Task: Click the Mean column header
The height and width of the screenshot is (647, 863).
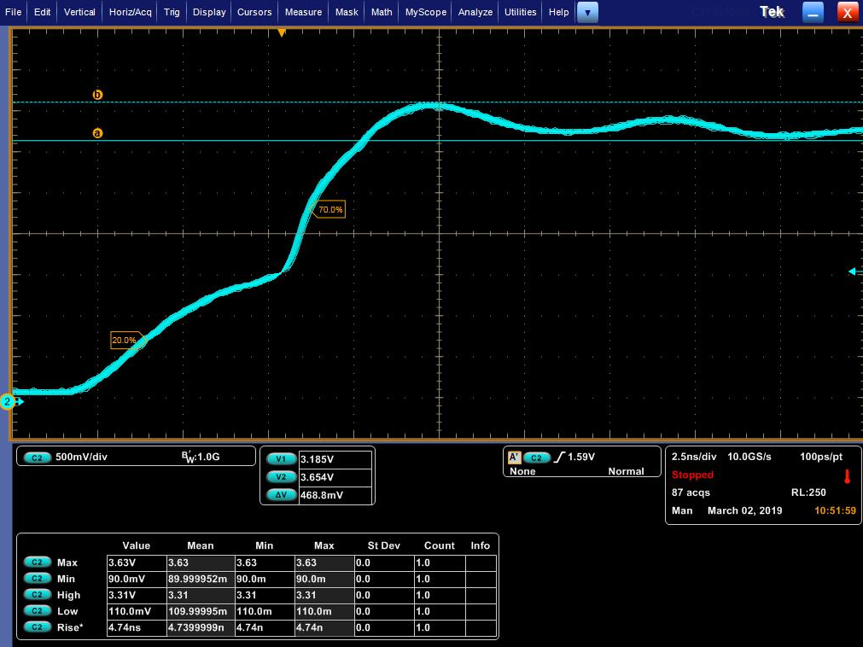Action: click(201, 545)
